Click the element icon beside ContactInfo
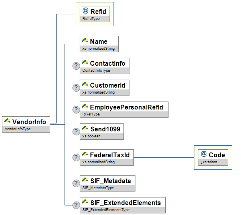Viewport: 241px width, 215px height. [x=85, y=63]
